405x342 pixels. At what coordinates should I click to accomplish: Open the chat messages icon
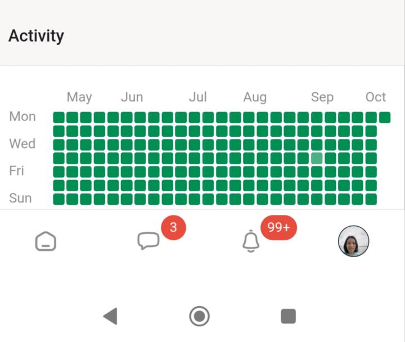pyautogui.click(x=148, y=241)
